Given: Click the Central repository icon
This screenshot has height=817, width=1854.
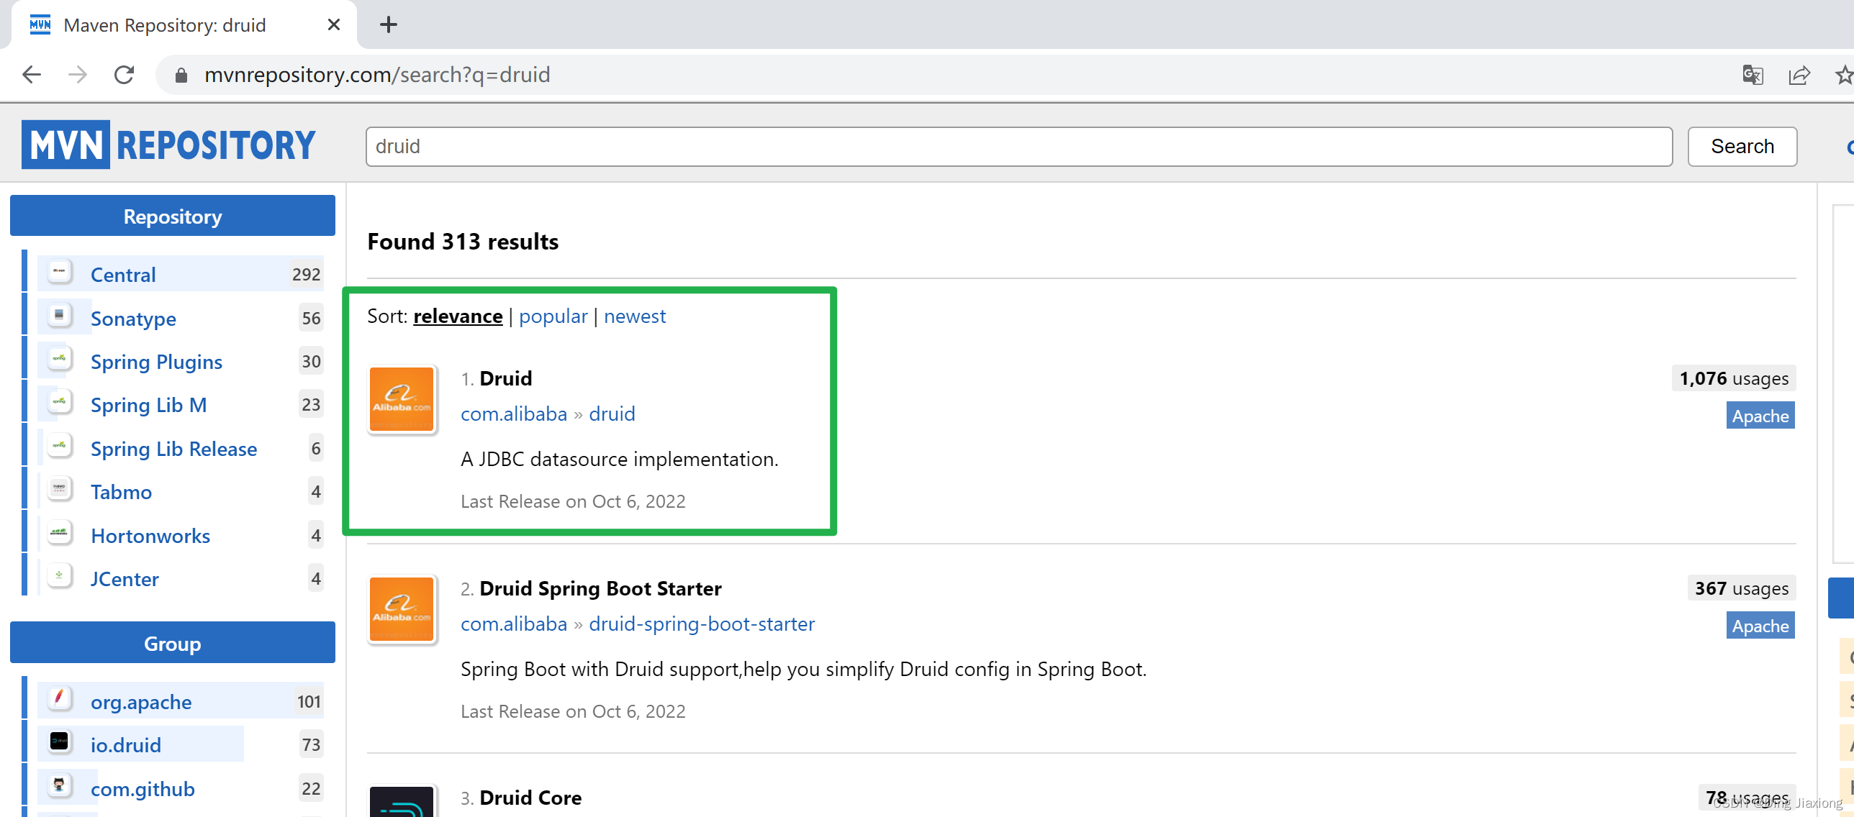Looking at the screenshot, I should tap(59, 272).
